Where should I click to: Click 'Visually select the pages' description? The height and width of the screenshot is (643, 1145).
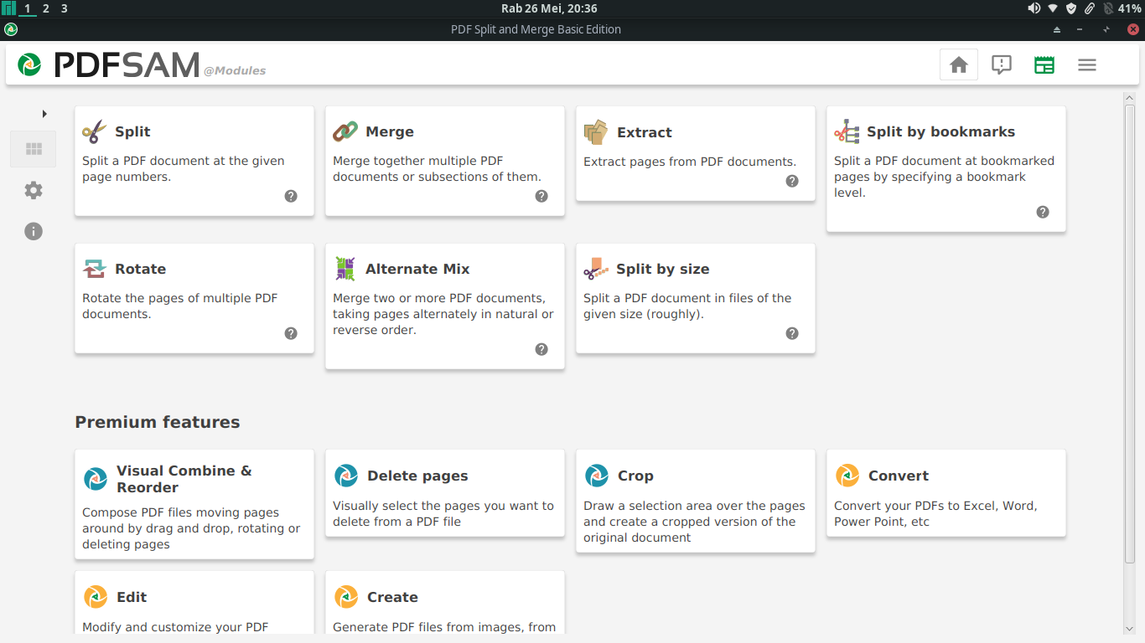(x=443, y=513)
